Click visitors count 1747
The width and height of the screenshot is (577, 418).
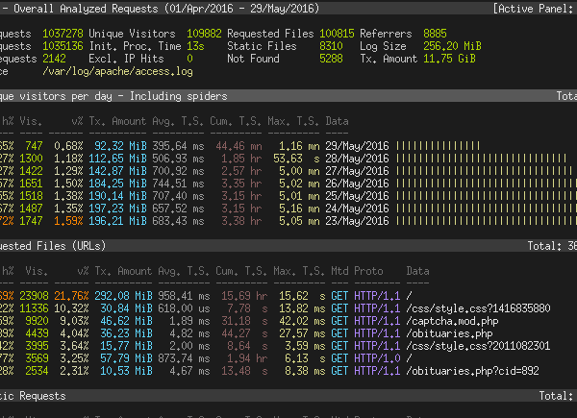click(31, 221)
